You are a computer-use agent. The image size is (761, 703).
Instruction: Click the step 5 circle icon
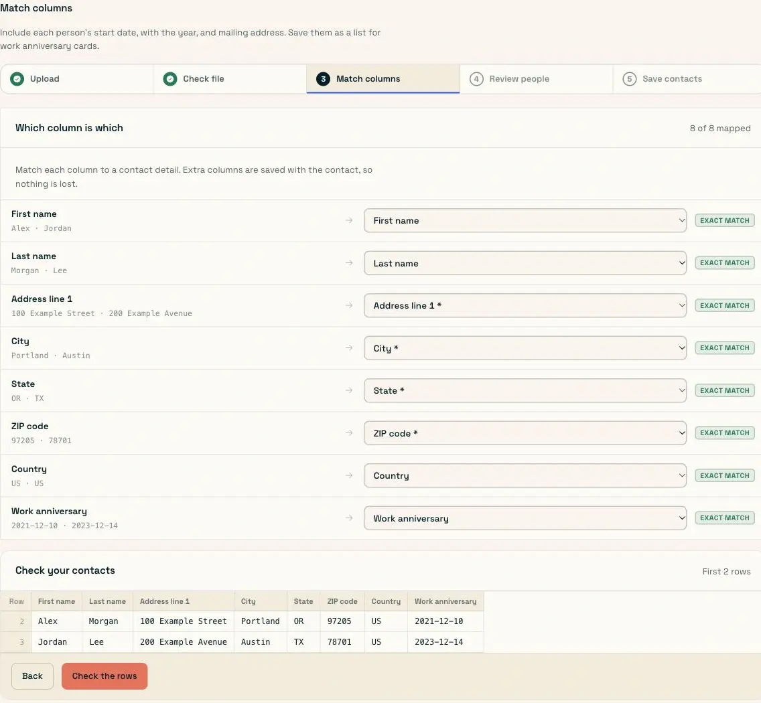coord(630,78)
